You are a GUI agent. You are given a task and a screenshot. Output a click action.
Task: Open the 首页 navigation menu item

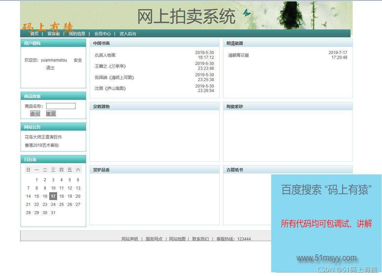[34, 34]
